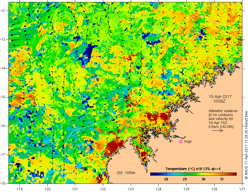
Task: Click the velocity scale reference arrow
Action: pos(217,130)
